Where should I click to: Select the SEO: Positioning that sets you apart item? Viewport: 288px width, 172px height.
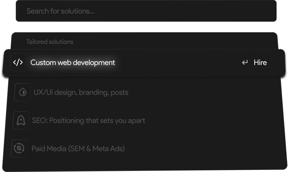pyautogui.click(x=89, y=120)
